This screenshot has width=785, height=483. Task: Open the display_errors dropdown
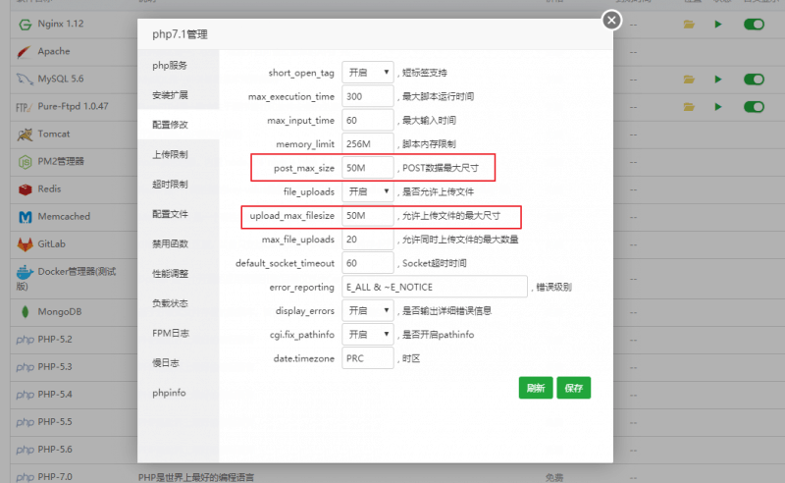point(368,310)
